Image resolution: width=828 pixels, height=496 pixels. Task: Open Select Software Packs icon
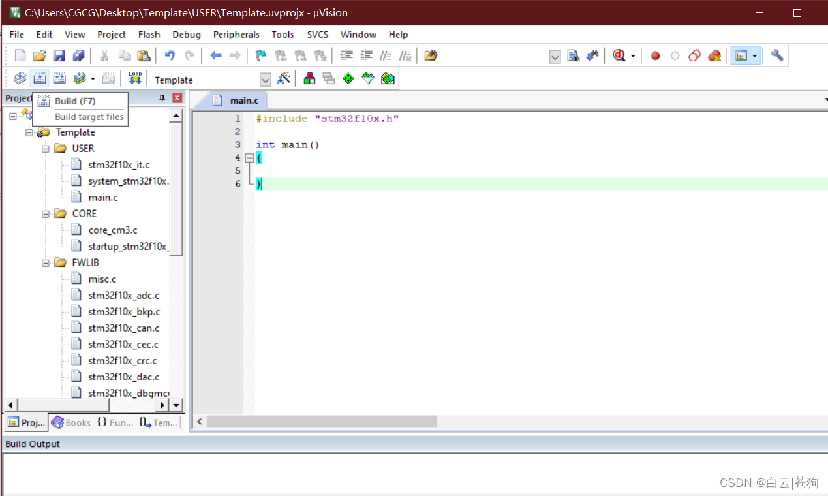coord(368,78)
